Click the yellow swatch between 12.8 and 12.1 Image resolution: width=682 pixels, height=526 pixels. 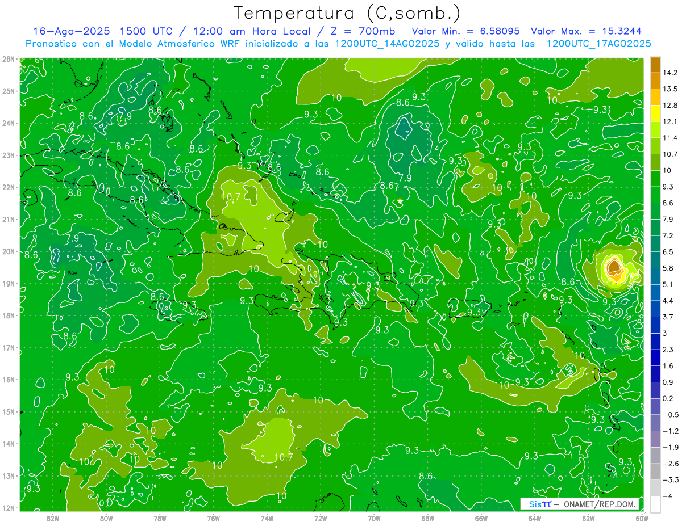pyautogui.click(x=655, y=113)
